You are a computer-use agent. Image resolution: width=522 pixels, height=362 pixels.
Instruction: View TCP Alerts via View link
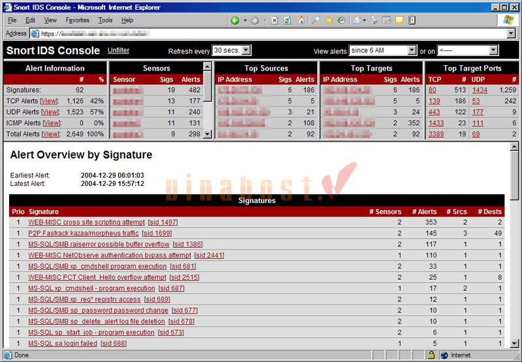49,101
